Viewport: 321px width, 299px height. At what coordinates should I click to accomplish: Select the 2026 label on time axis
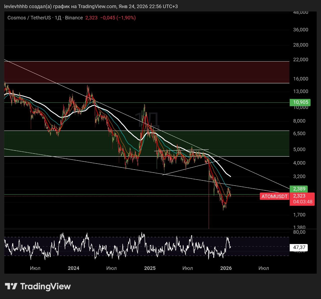(x=226, y=268)
